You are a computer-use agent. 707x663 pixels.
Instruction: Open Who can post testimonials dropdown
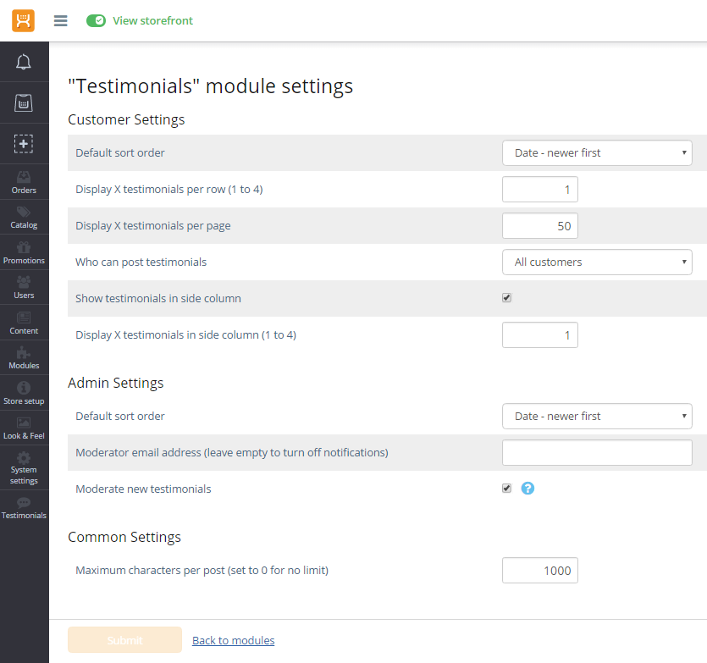597,262
